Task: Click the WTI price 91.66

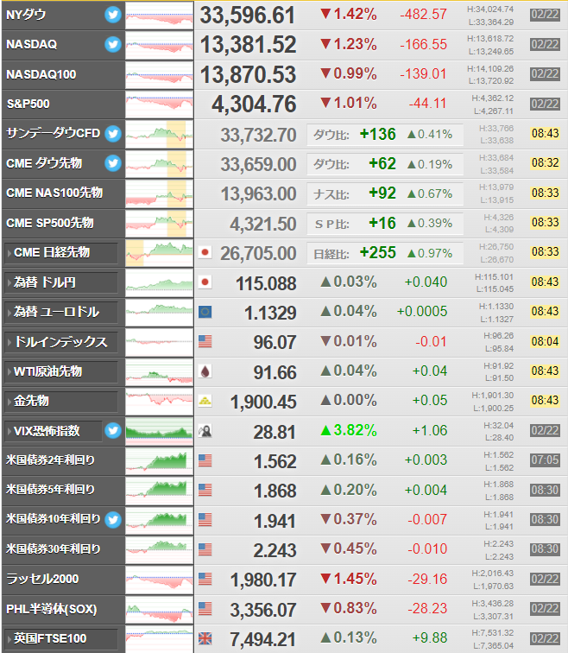Action: pyautogui.click(x=275, y=373)
